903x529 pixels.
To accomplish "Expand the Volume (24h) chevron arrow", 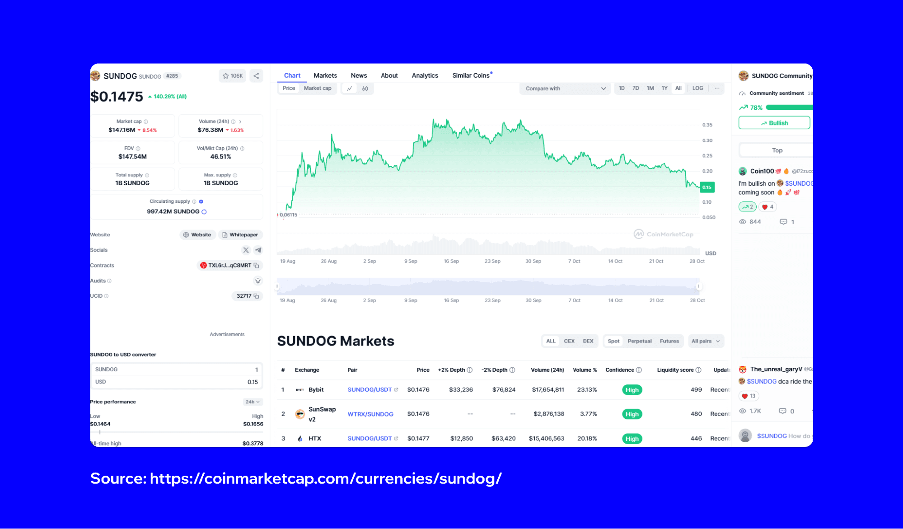I will 240,122.
